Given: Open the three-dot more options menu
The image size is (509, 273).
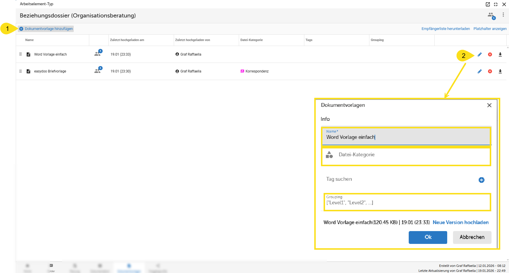Looking at the screenshot, I should coord(503,15).
